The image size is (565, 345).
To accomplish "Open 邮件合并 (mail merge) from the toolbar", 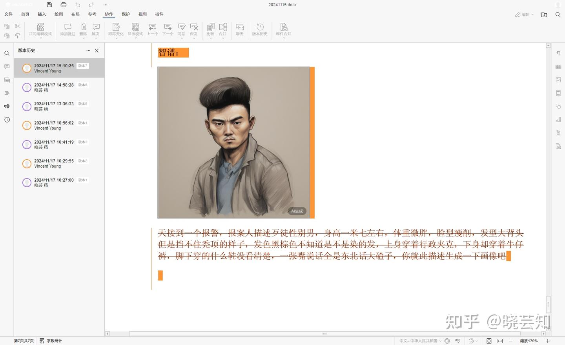I will (283, 29).
